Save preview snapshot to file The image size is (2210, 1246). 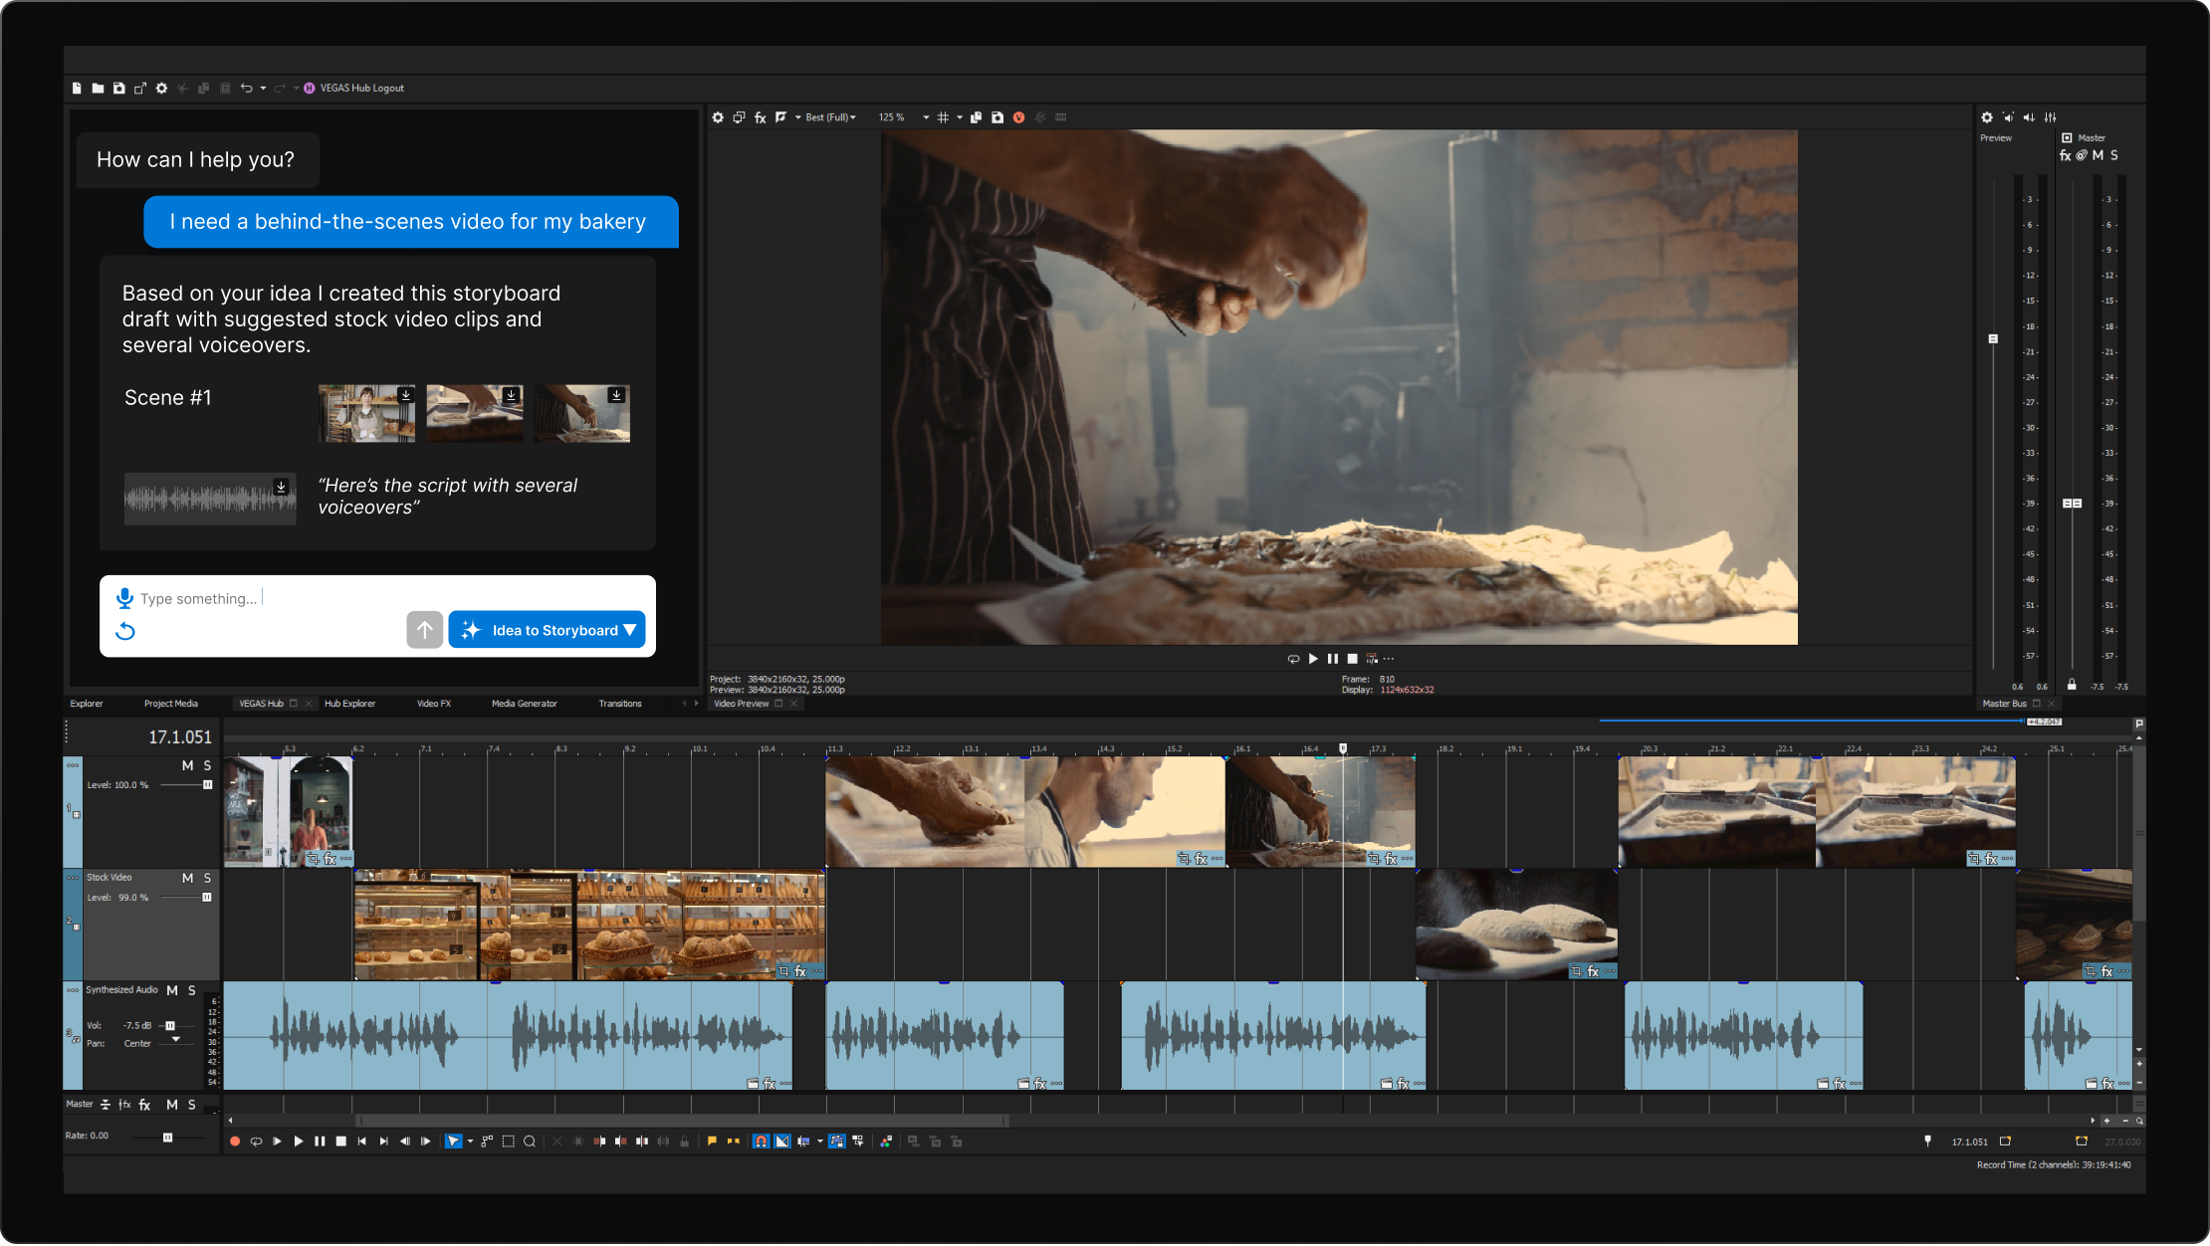(x=997, y=117)
